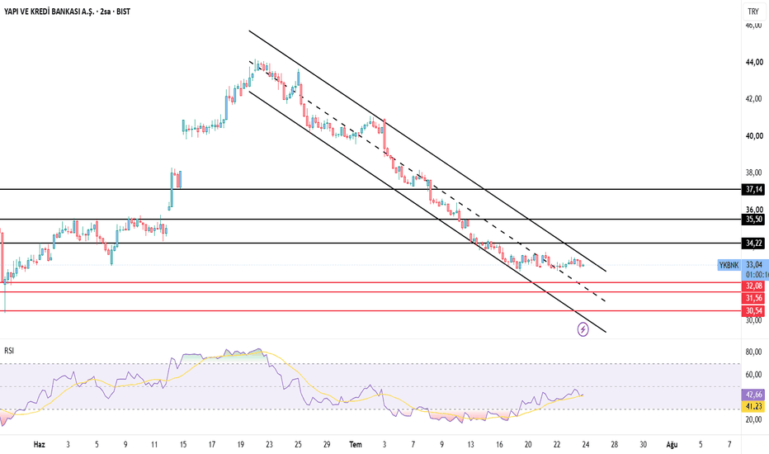Click the red 30,54 support label

(x=753, y=311)
